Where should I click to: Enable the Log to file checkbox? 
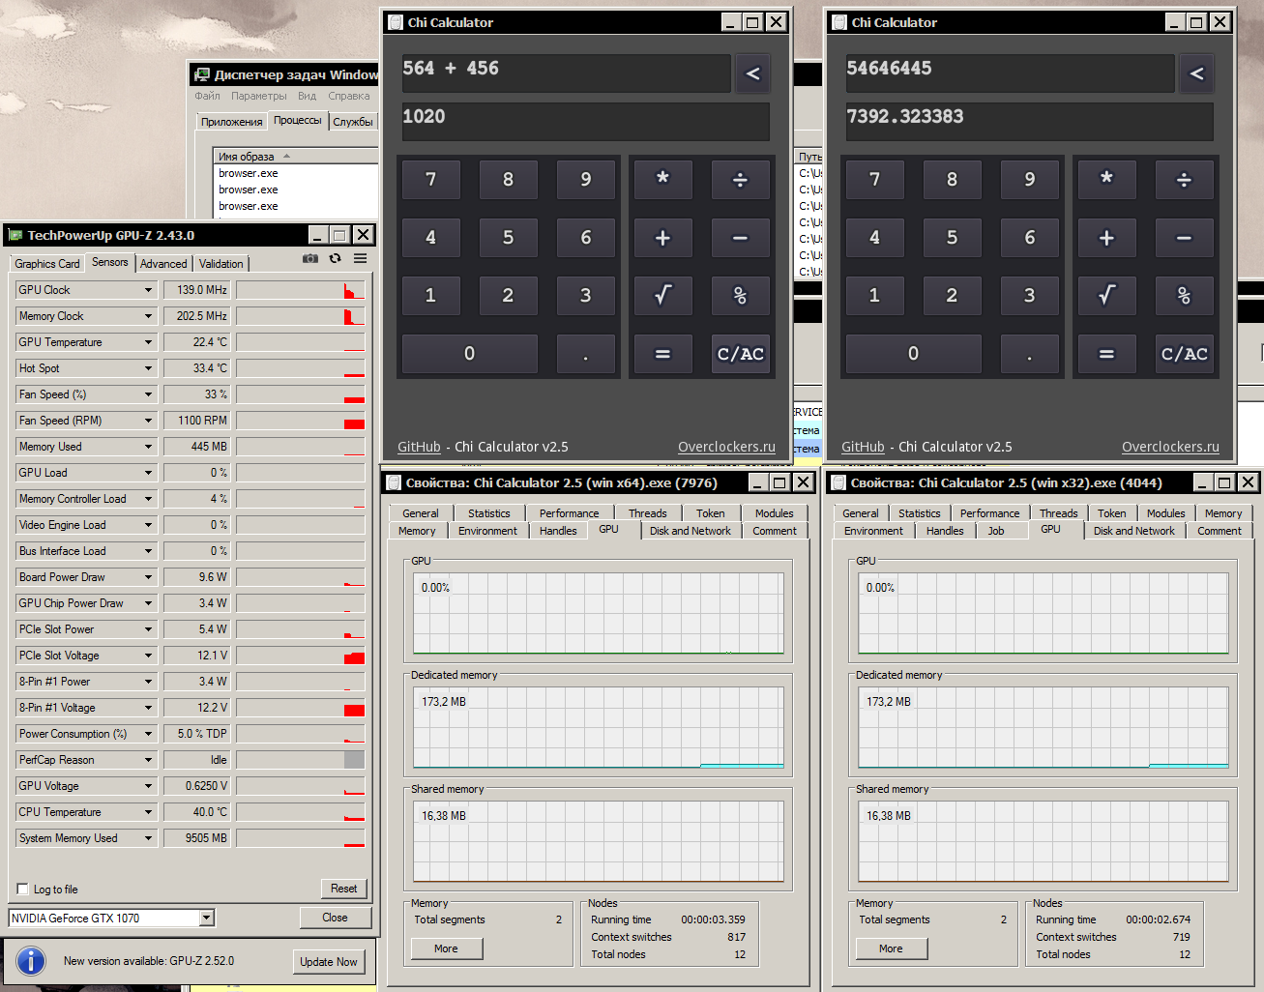(23, 890)
